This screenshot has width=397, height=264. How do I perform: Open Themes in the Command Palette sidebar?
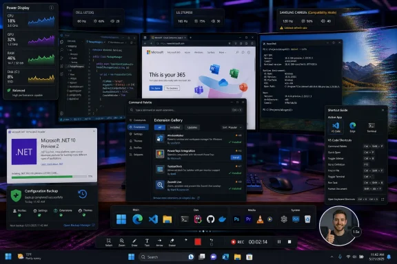click(x=138, y=141)
